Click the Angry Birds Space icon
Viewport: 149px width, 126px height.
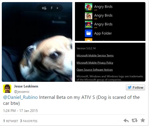(x=89, y=24)
